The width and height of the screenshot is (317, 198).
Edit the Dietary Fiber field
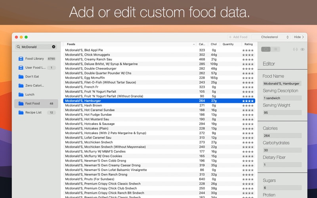(282, 165)
